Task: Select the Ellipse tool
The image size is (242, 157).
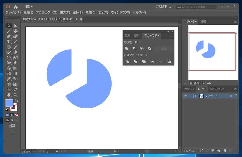Action: pyautogui.click(x=9, y=47)
